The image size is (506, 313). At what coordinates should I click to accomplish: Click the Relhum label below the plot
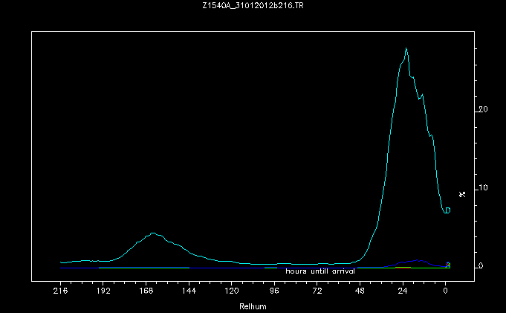click(253, 306)
